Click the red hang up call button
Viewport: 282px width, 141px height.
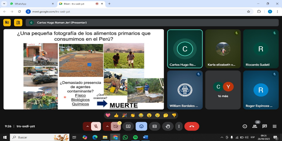[192, 126]
